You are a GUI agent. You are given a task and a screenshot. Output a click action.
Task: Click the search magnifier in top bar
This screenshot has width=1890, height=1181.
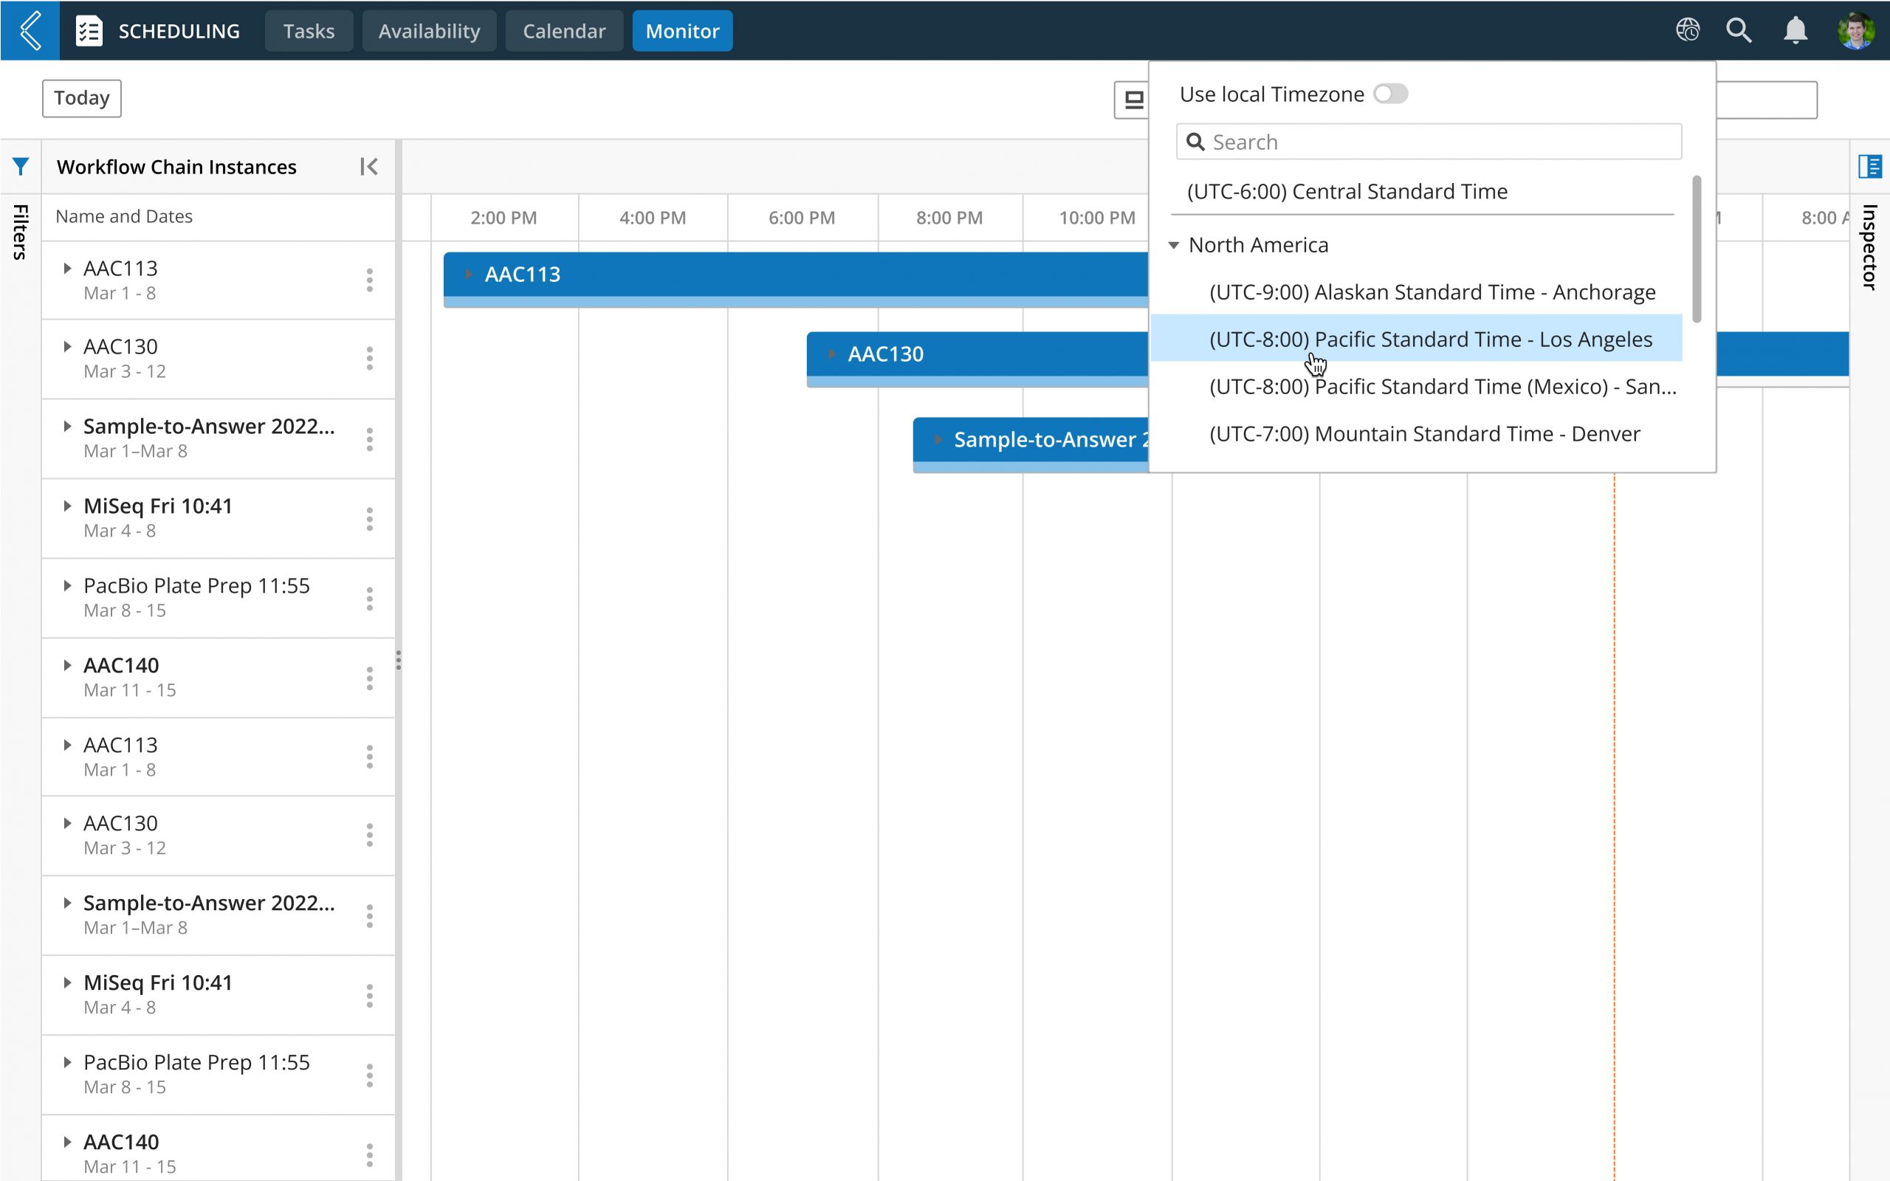pos(1739,30)
